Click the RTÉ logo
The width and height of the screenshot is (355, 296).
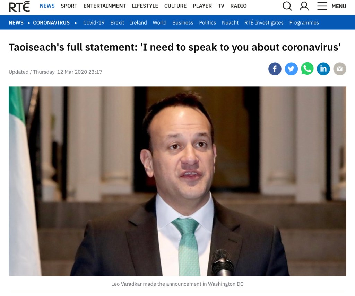[19, 6]
